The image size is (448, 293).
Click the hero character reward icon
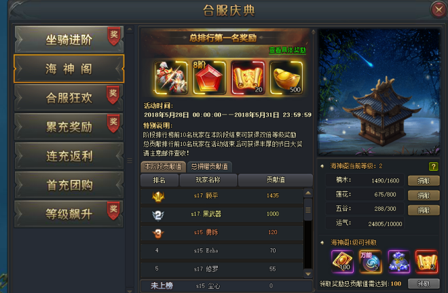click(x=170, y=78)
